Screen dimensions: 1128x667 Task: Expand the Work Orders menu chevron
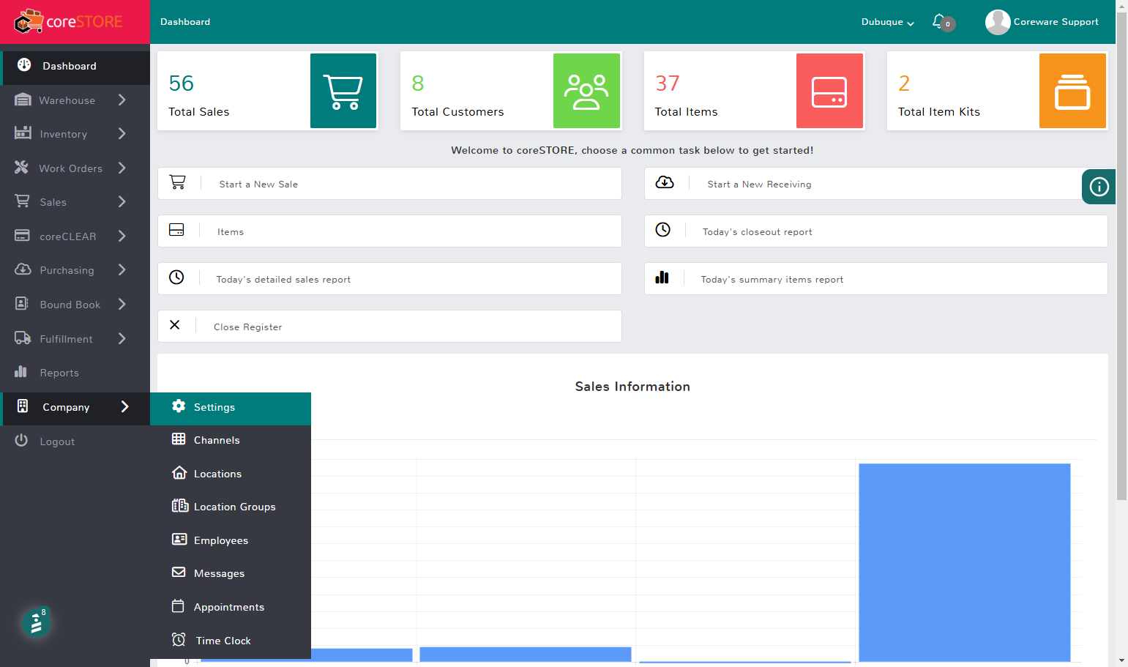point(122,168)
